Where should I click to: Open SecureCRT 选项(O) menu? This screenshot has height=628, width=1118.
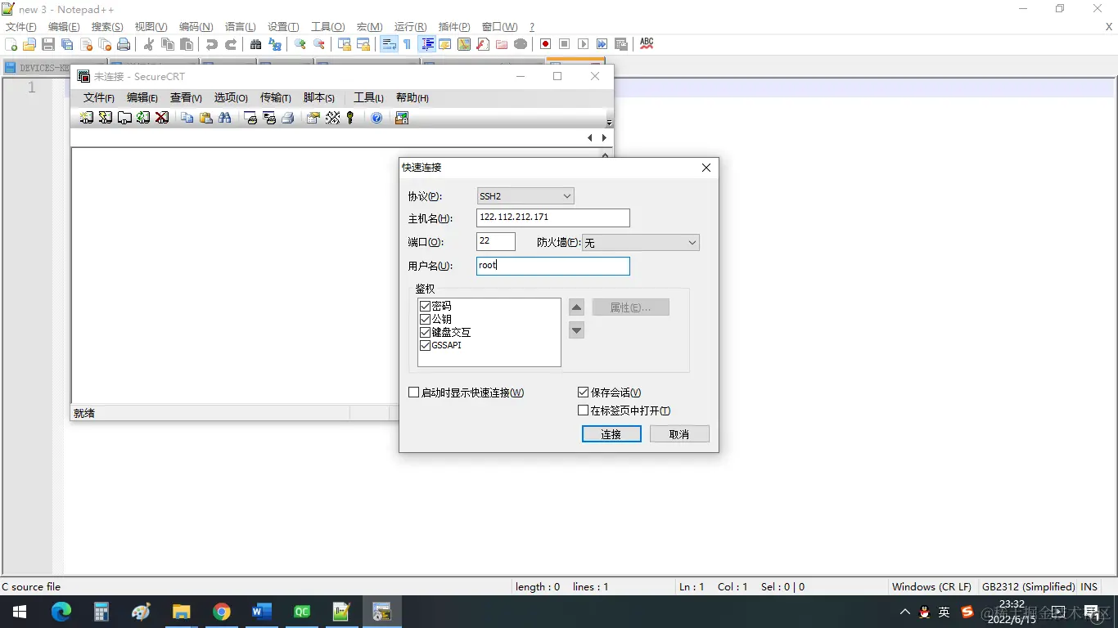point(231,97)
